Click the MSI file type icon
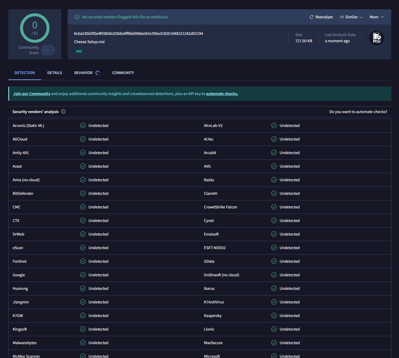 [377, 38]
